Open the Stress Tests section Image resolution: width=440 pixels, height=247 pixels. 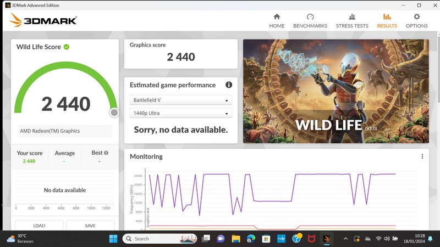pos(352,21)
